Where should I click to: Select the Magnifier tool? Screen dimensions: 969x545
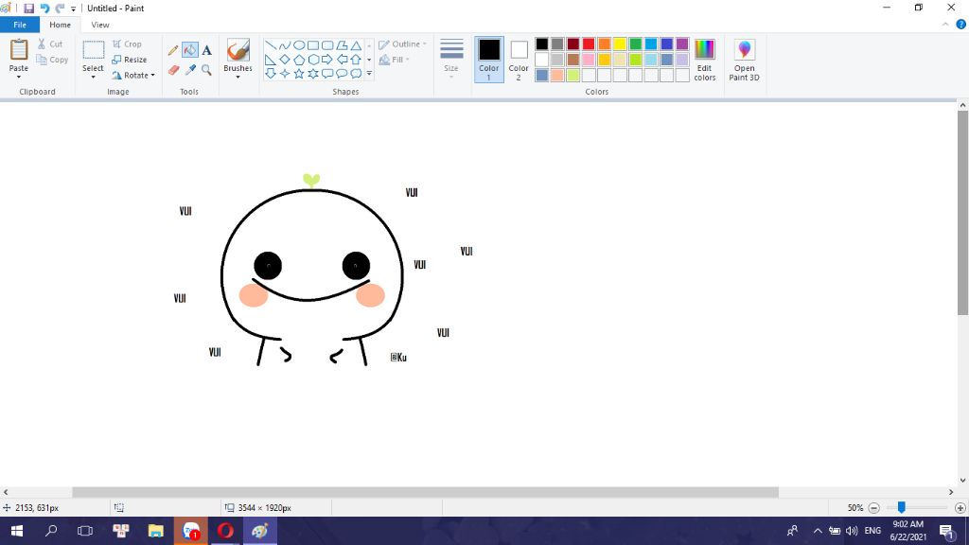[x=206, y=70]
